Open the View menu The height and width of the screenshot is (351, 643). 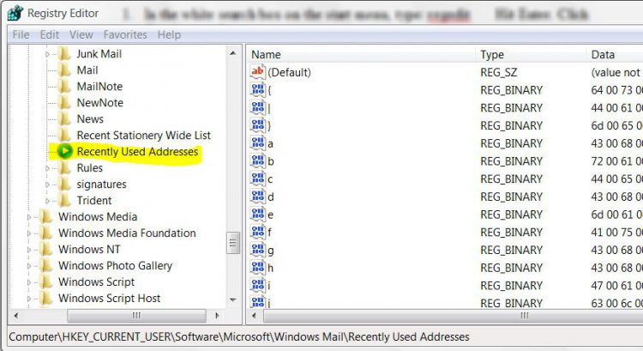click(81, 35)
